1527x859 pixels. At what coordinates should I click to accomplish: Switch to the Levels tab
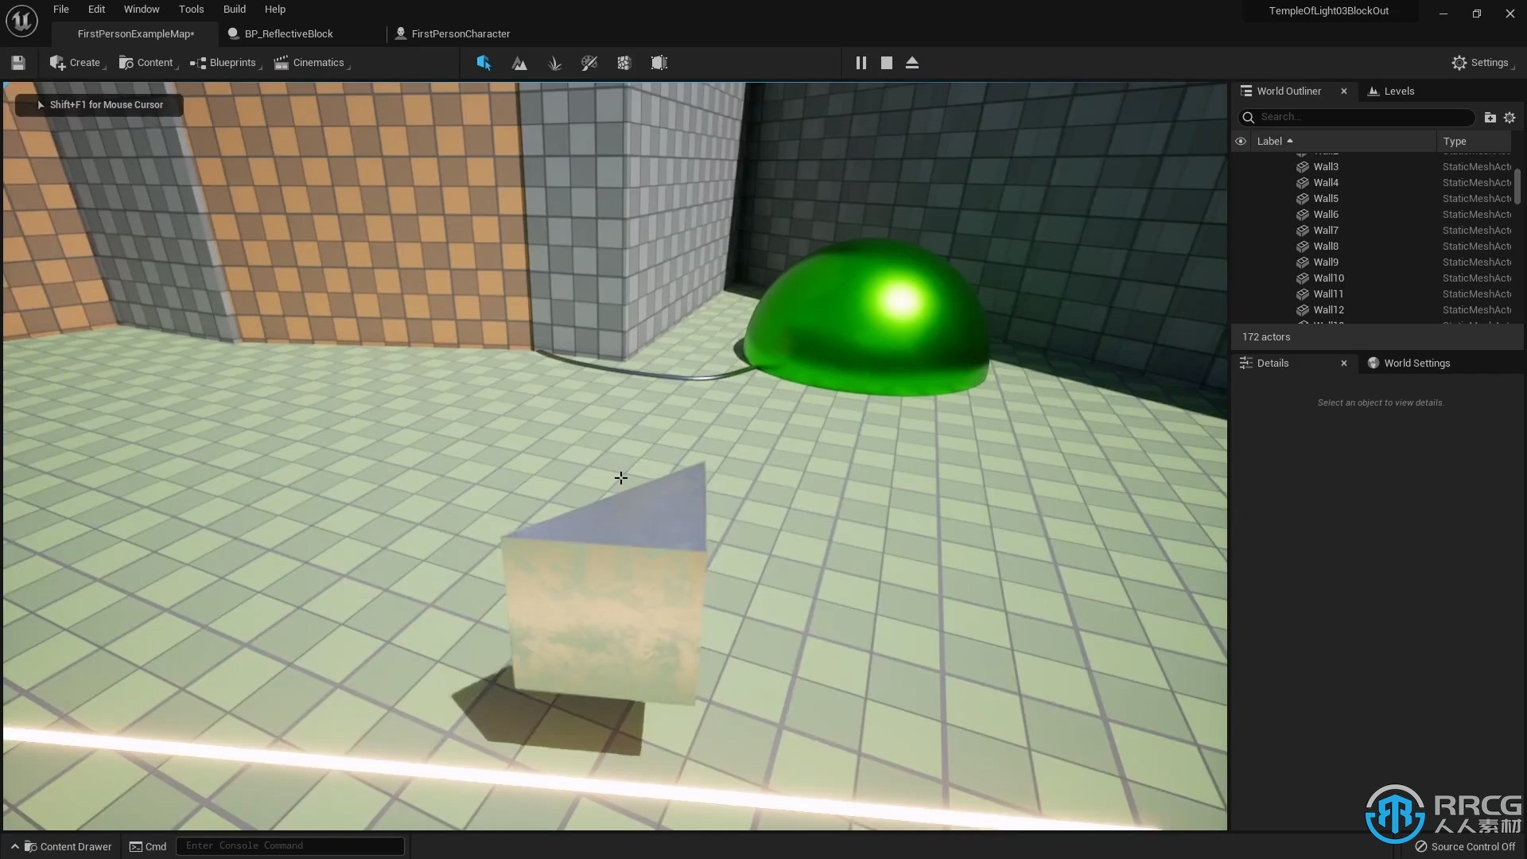(x=1391, y=91)
